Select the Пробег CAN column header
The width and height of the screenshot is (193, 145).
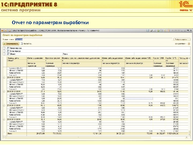(159, 58)
